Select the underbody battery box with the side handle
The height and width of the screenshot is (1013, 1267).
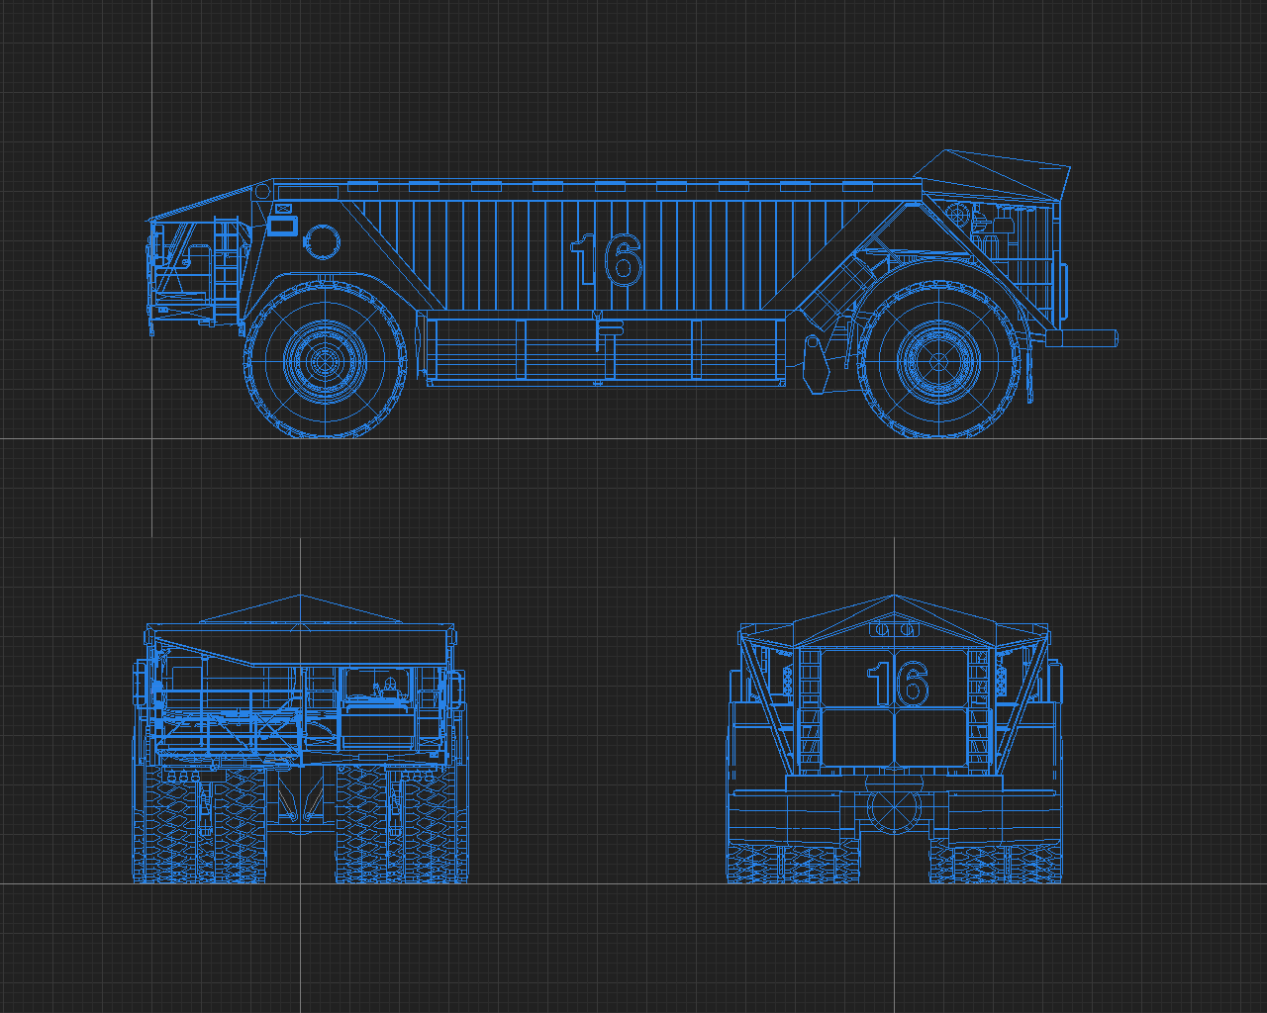pos(605,350)
